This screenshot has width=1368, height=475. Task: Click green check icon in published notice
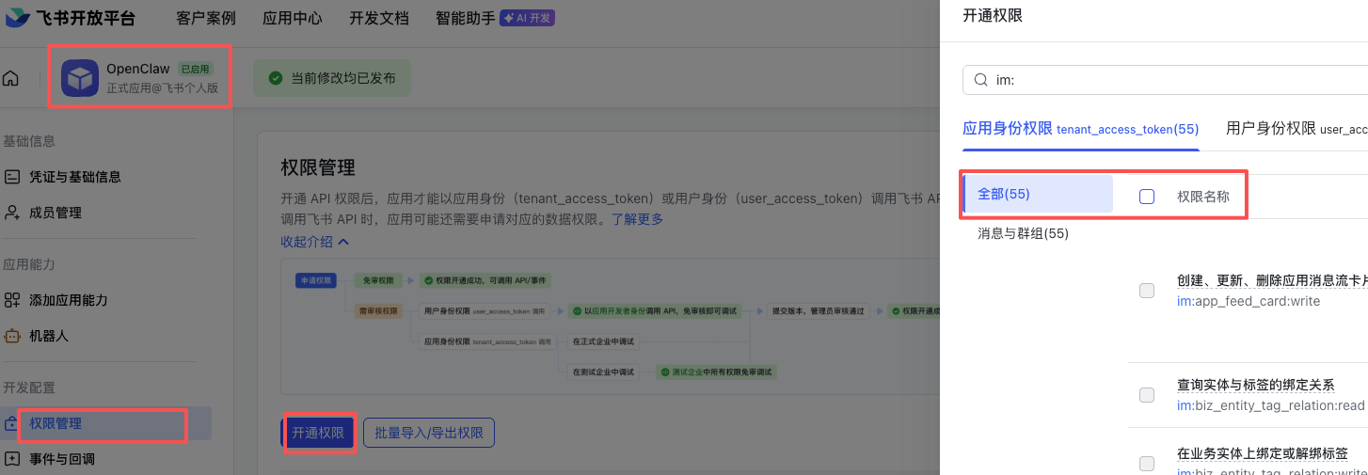coord(276,78)
